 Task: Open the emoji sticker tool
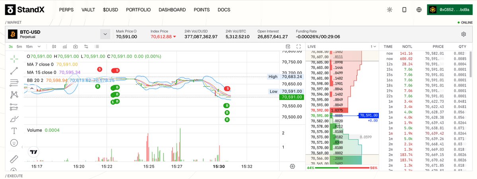pos(14,142)
